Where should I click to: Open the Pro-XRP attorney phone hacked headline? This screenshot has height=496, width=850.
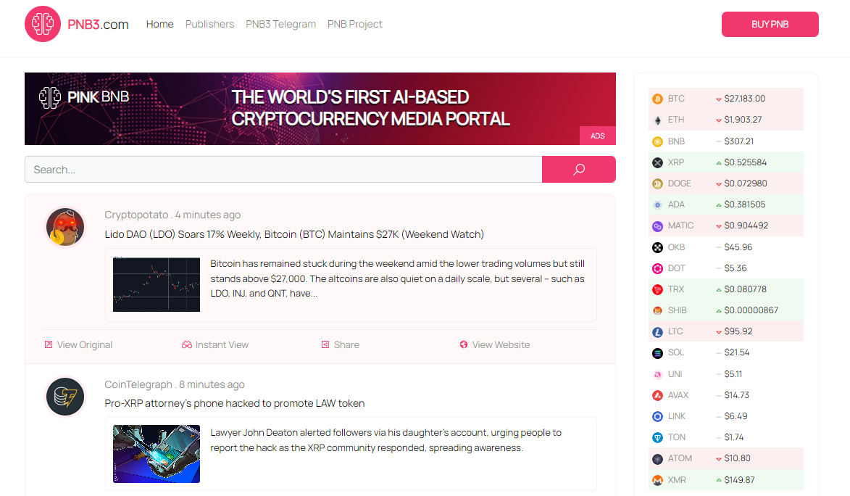(233, 403)
